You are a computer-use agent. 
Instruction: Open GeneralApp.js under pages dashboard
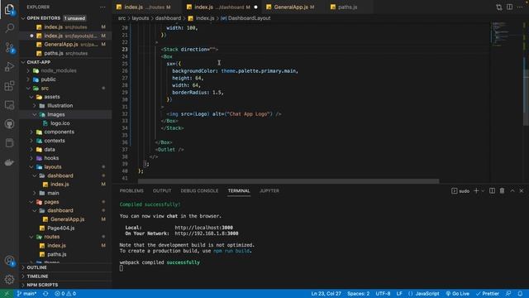pyautogui.click(x=68, y=219)
